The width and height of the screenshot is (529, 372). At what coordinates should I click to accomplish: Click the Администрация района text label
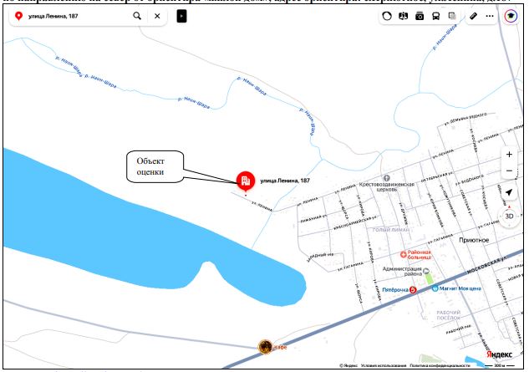click(402, 271)
